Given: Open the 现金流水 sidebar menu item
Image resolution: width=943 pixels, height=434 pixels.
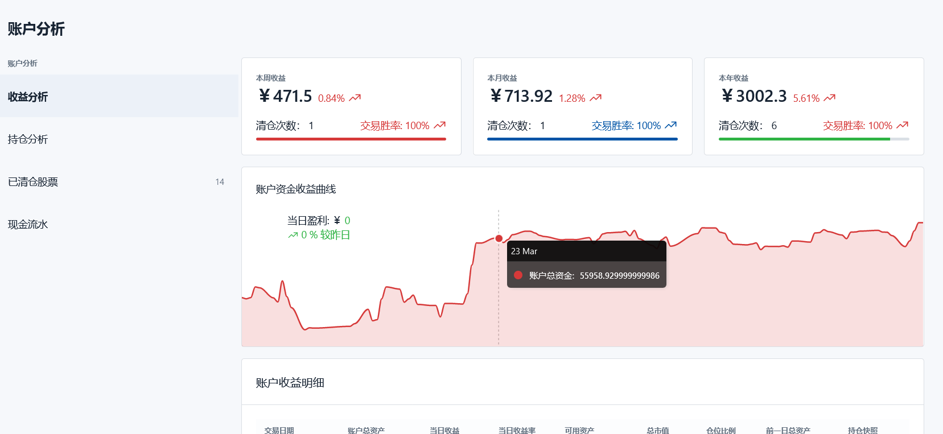Looking at the screenshot, I should pyautogui.click(x=119, y=224).
